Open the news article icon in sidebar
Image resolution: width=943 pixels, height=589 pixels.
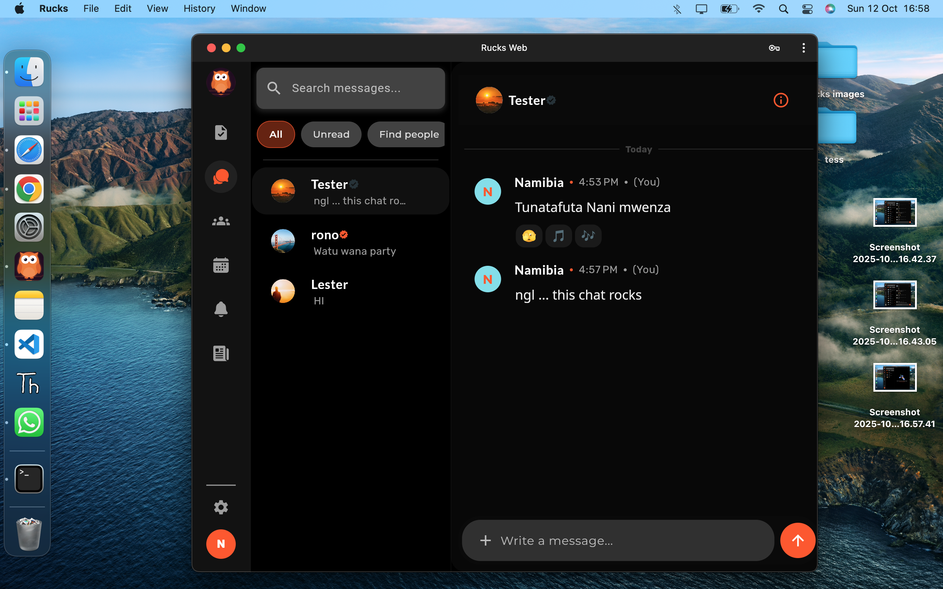pyautogui.click(x=221, y=353)
